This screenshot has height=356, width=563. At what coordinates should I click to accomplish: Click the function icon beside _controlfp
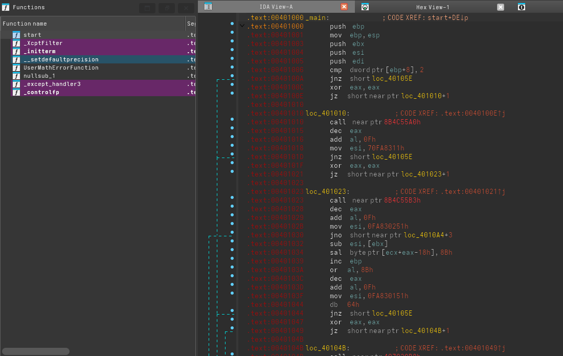(16, 92)
